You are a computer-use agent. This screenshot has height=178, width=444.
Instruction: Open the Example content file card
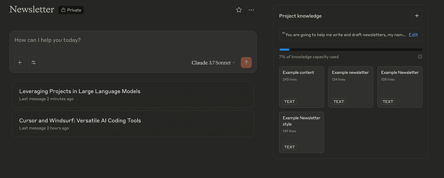point(302,87)
